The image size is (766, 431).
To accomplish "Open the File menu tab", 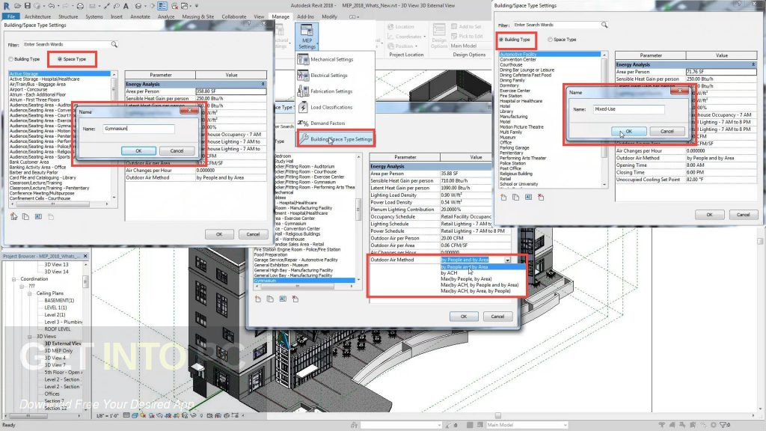I will click(11, 16).
